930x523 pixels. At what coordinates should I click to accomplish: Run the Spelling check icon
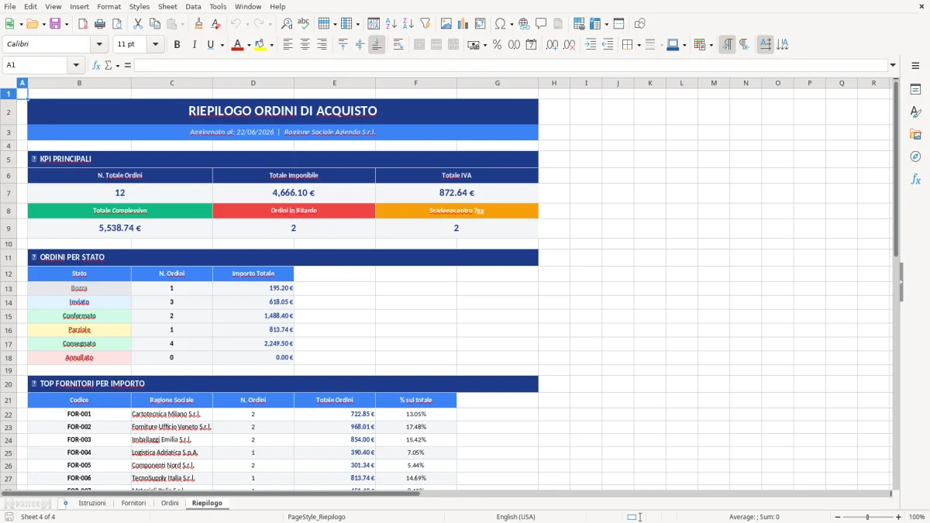pos(304,24)
